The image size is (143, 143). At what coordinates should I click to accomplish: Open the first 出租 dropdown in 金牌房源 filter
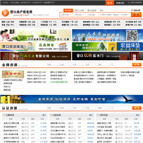pos(53,65)
